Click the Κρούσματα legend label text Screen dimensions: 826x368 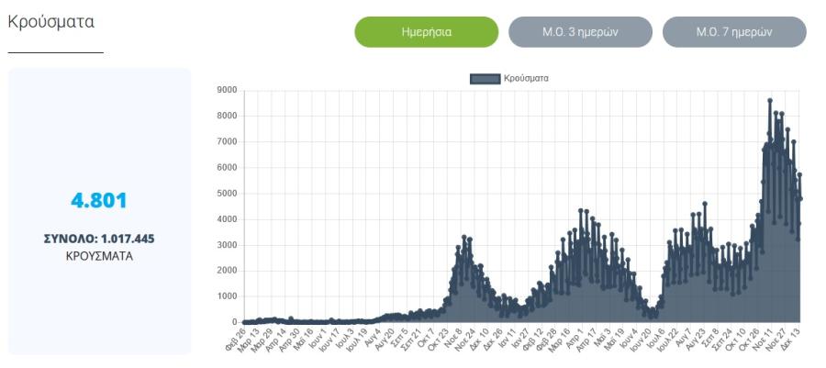(x=526, y=78)
